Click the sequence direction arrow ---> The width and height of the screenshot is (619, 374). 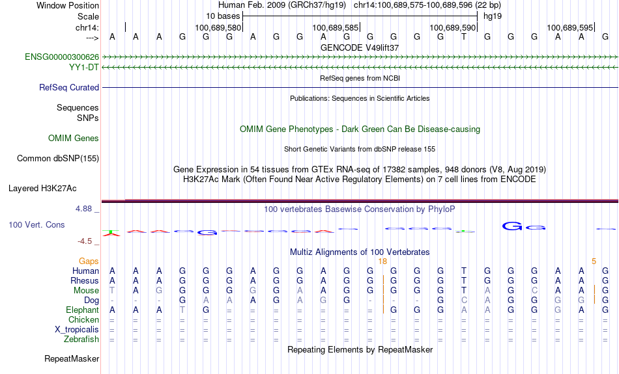(x=93, y=38)
